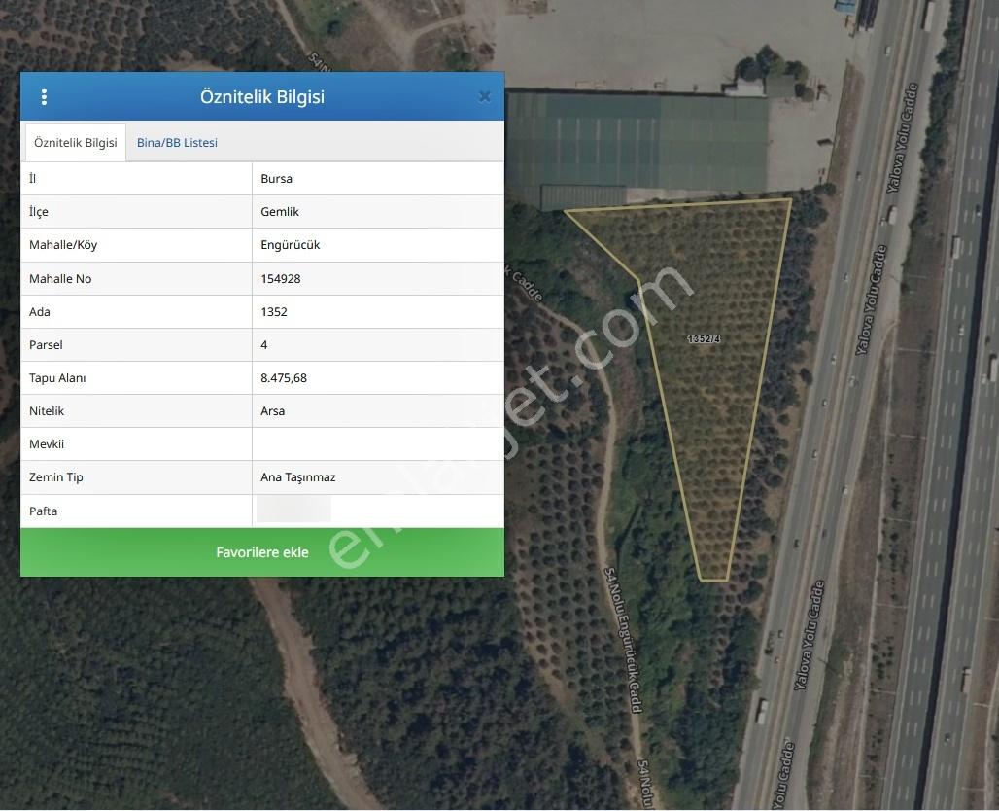Select the Bursa value in İl row
The height and width of the screenshot is (811, 999).
[277, 179]
